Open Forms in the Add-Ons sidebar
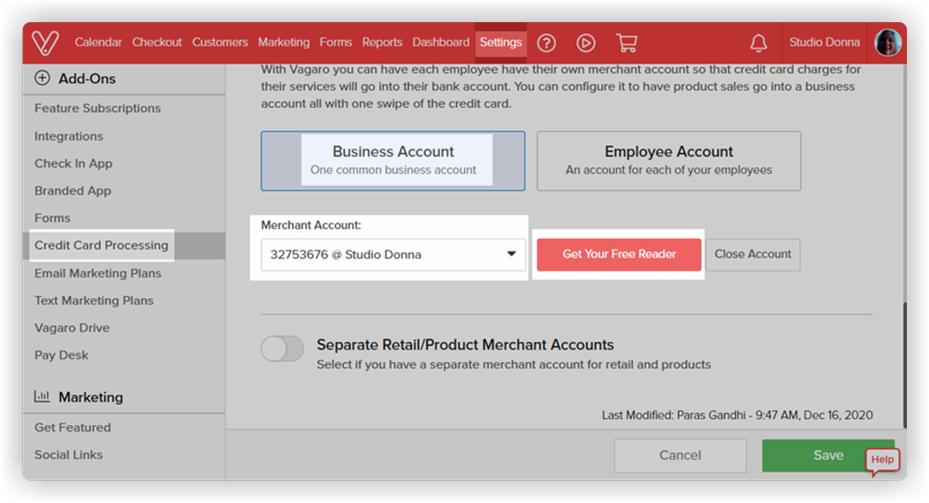 (52, 218)
